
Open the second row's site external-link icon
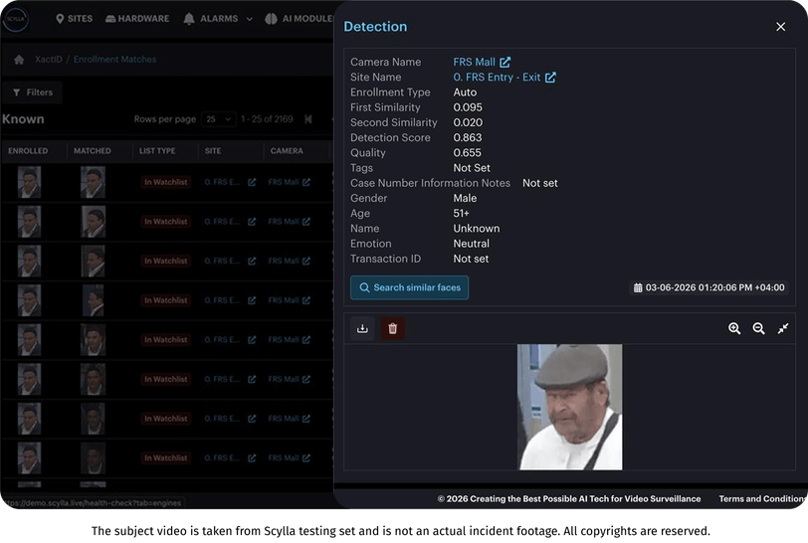tap(252, 222)
